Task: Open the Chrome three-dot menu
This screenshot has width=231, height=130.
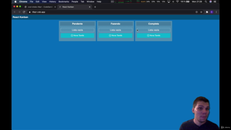Action: pos(216,12)
